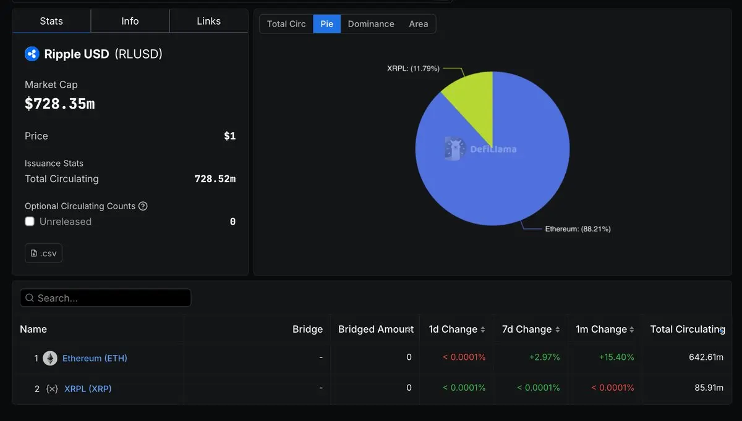The height and width of the screenshot is (421, 742).
Task: Switch to the Area chart view
Action: (x=419, y=24)
